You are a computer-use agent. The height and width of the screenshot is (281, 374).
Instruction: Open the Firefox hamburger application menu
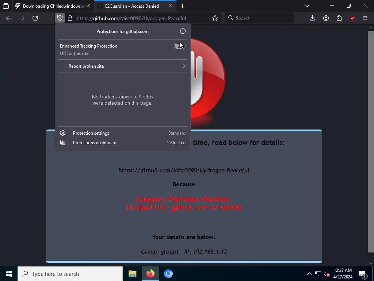click(365, 18)
